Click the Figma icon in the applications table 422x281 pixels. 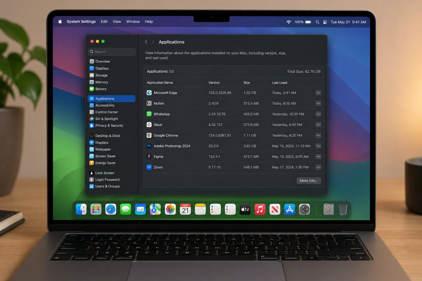tap(149, 157)
